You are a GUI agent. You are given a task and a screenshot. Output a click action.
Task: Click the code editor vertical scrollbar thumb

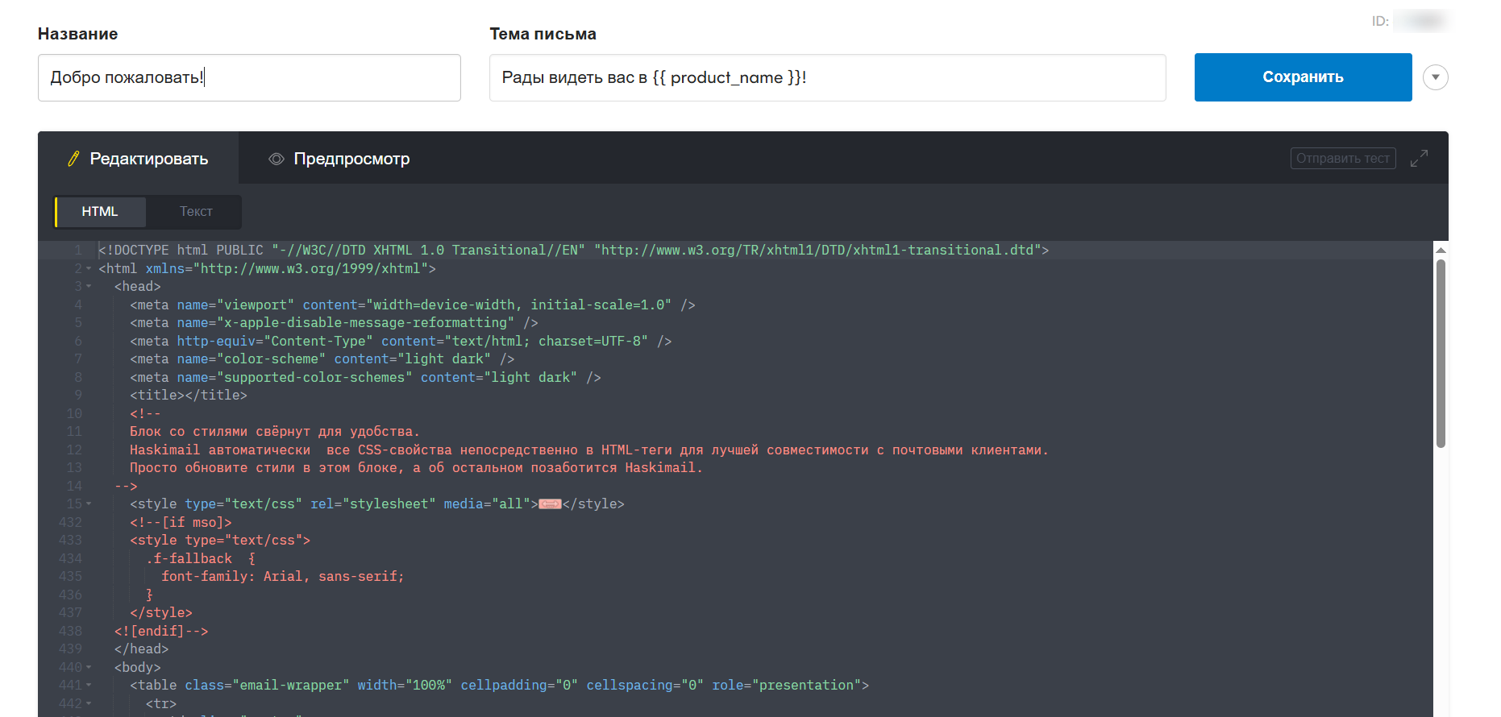tap(1441, 353)
